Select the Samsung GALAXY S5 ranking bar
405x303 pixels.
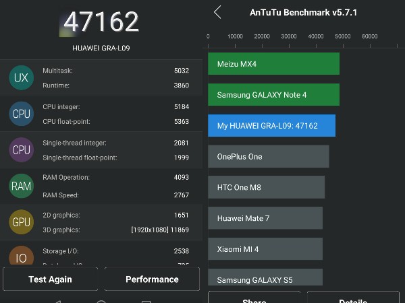(x=265, y=277)
